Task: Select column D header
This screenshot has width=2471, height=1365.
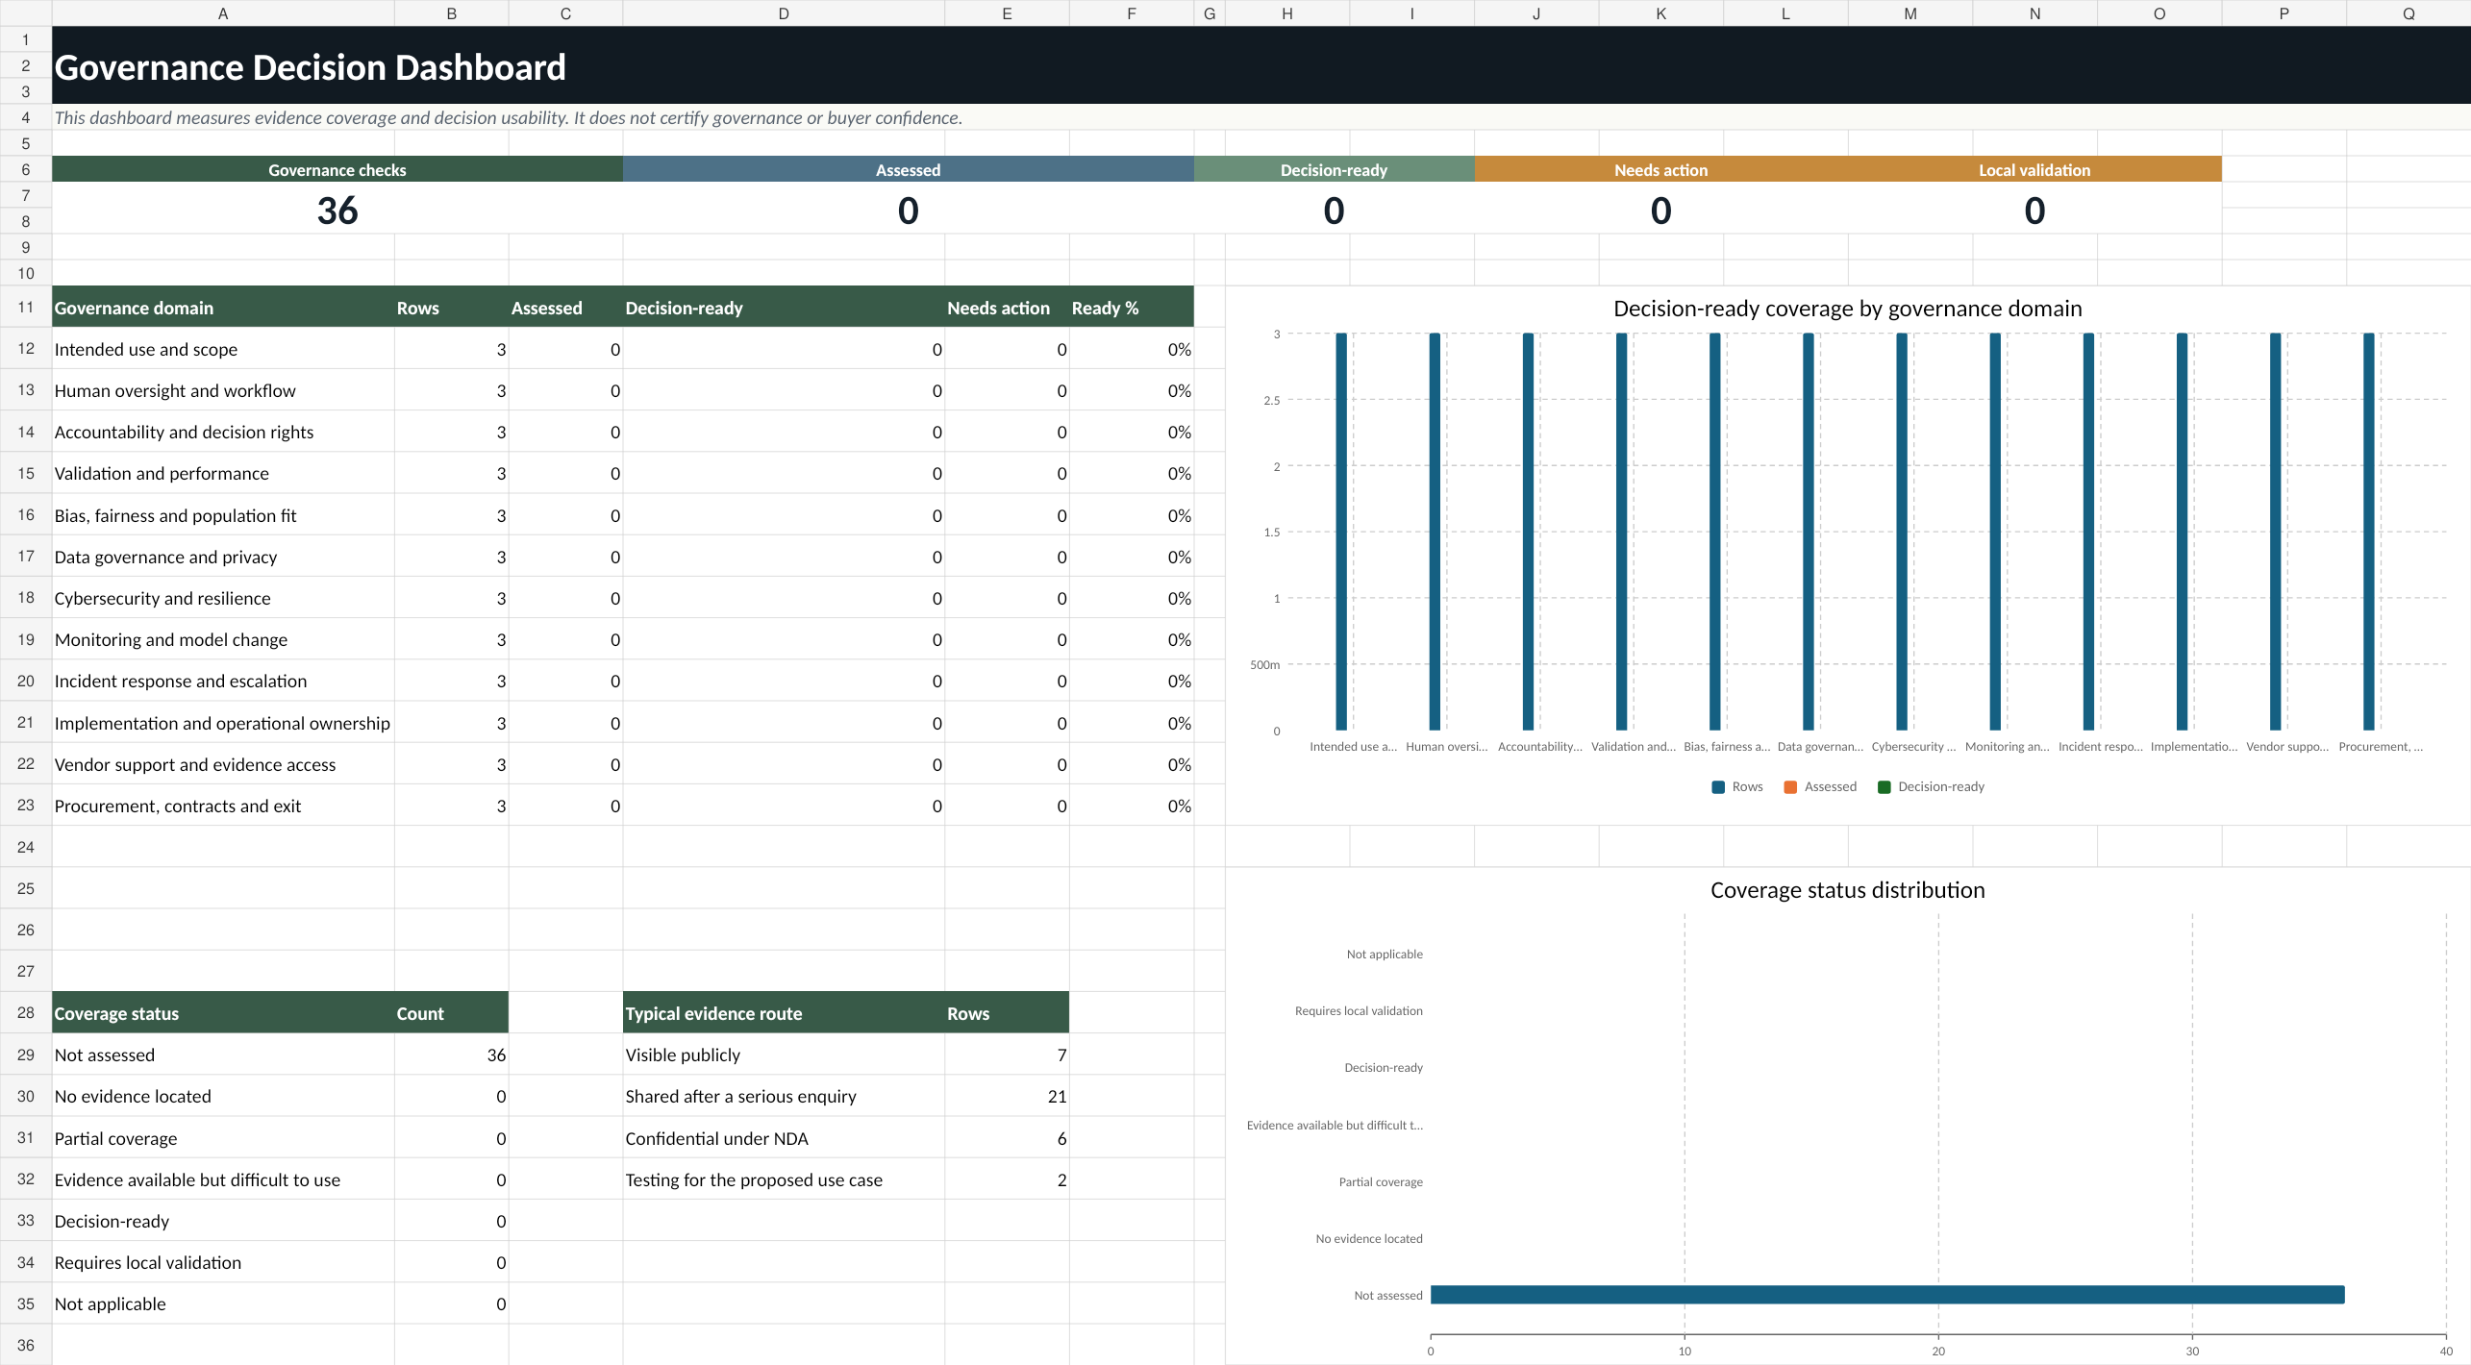Action: [x=784, y=13]
